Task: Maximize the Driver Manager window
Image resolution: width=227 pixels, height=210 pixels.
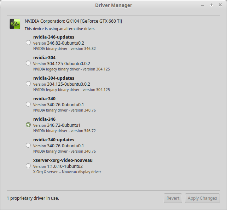Action: coord(211,5)
